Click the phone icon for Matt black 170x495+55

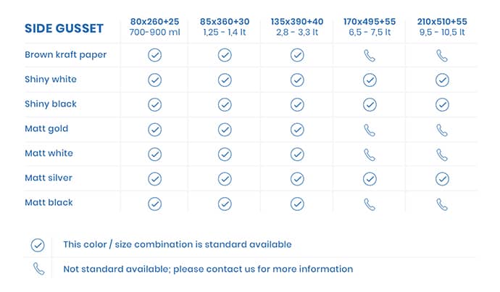pos(370,204)
